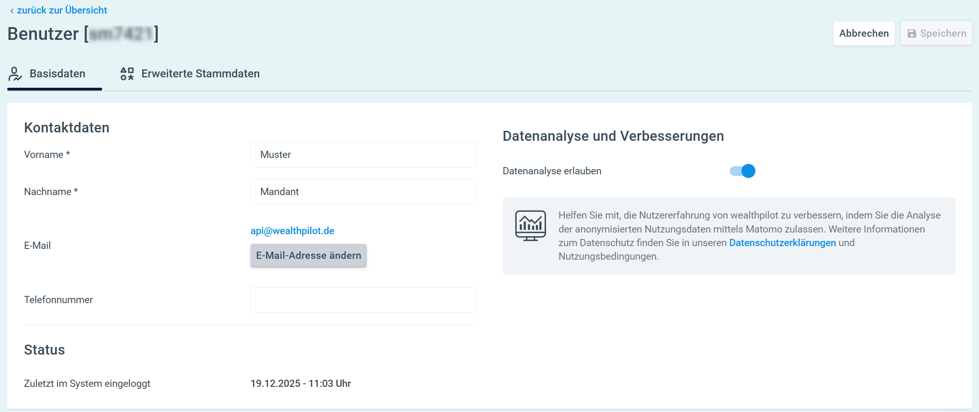Focus the Vorname input field
This screenshot has width=979, height=412.
[363, 155]
